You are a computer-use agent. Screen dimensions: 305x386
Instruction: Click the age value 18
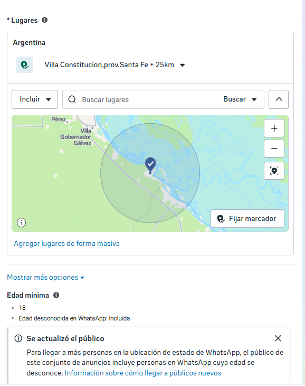[x=22, y=308]
